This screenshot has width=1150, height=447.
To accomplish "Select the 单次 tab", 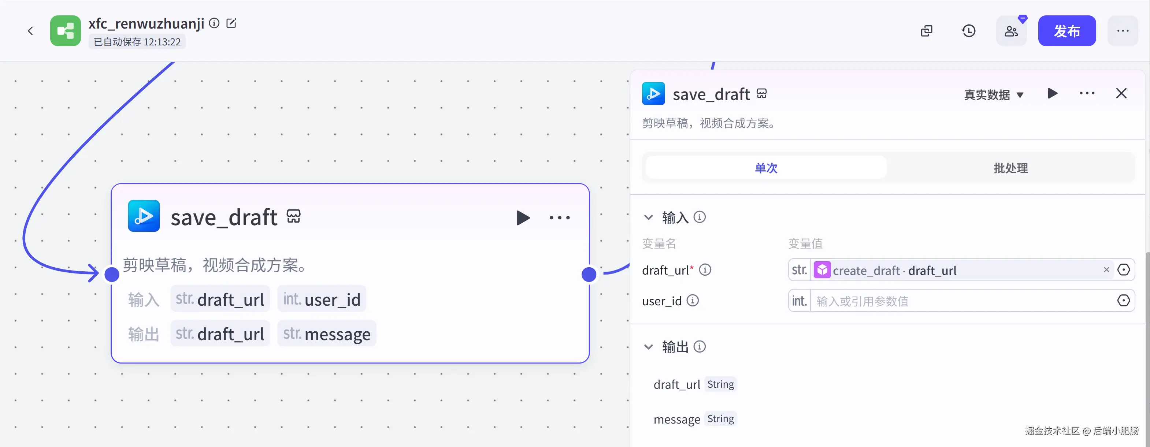I will click(765, 168).
